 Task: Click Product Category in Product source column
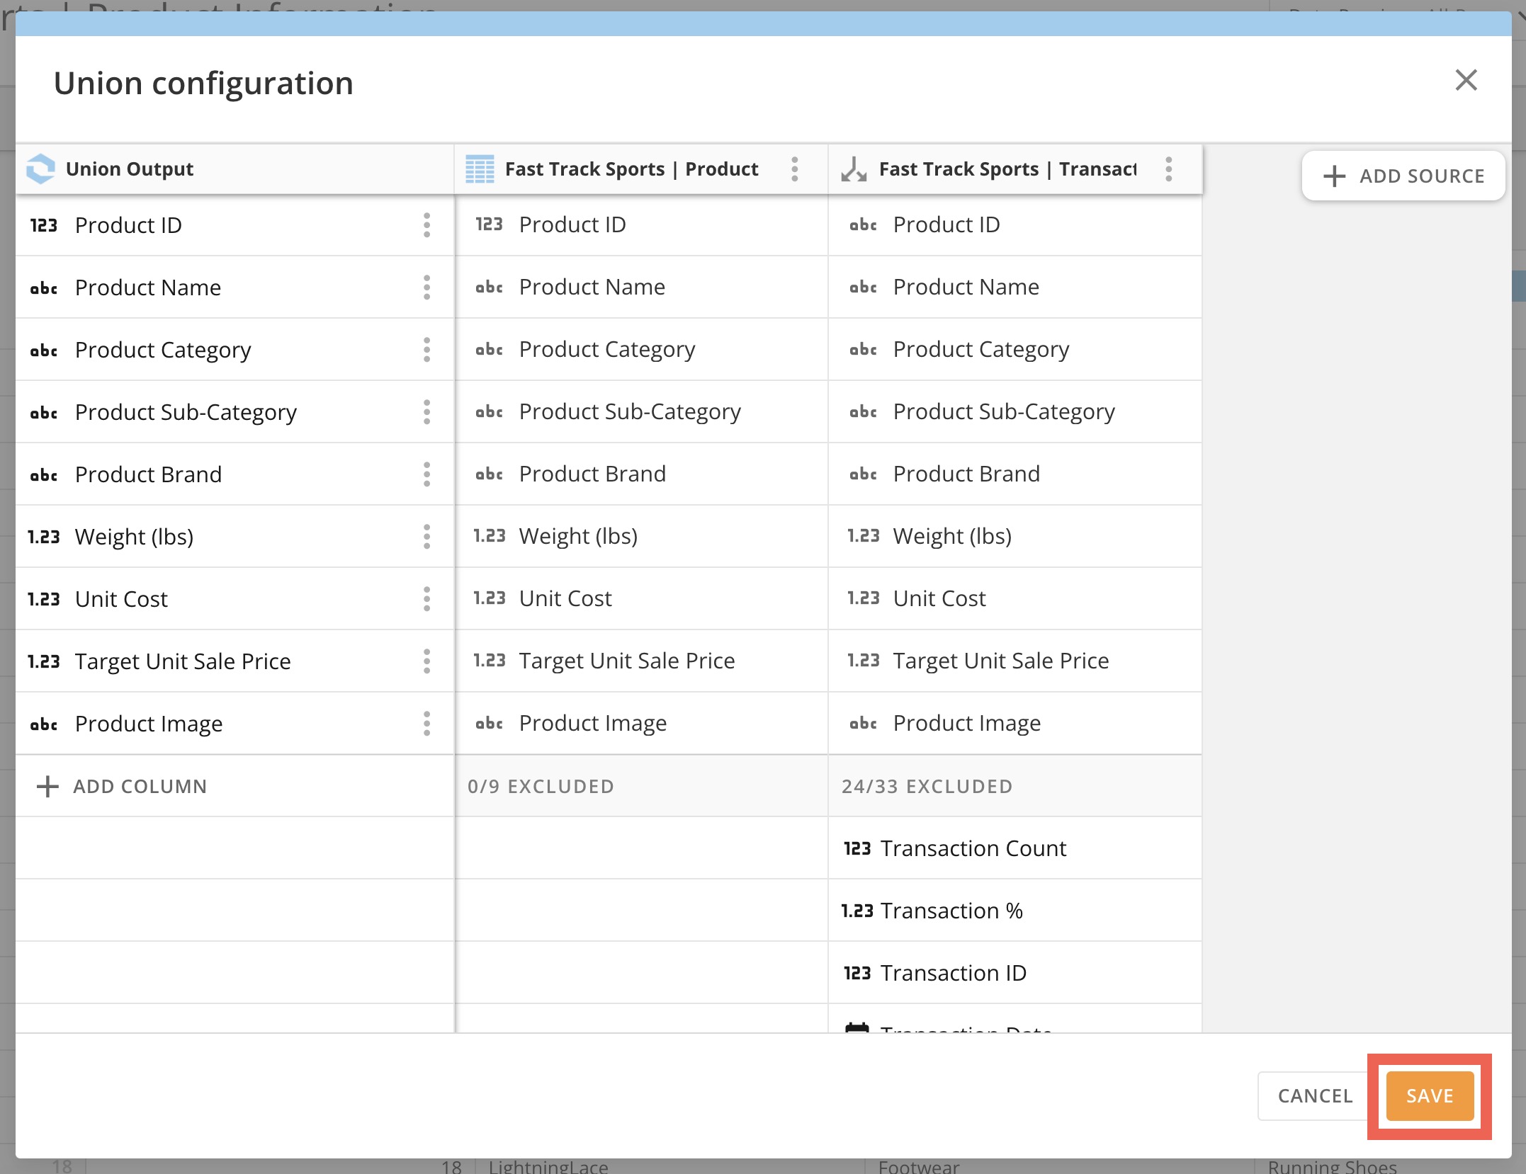coord(606,350)
